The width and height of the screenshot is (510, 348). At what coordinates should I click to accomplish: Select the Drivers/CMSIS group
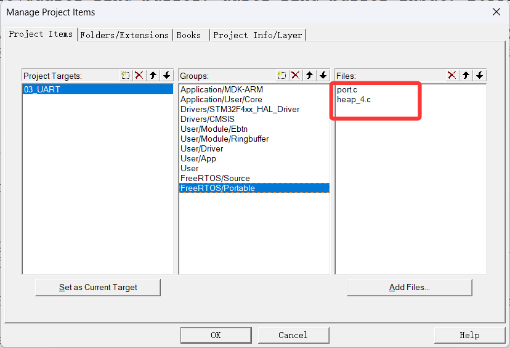point(254,119)
